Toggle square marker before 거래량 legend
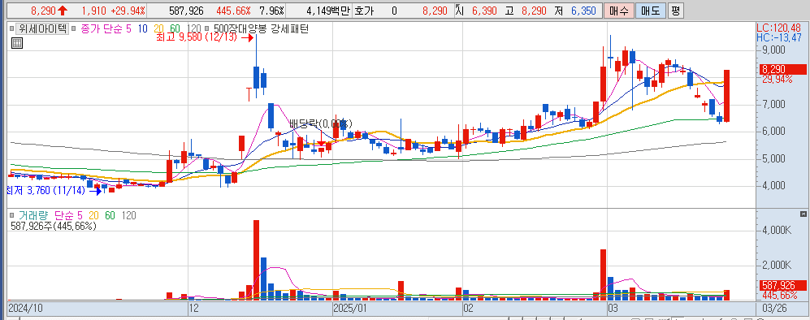 click(x=11, y=216)
